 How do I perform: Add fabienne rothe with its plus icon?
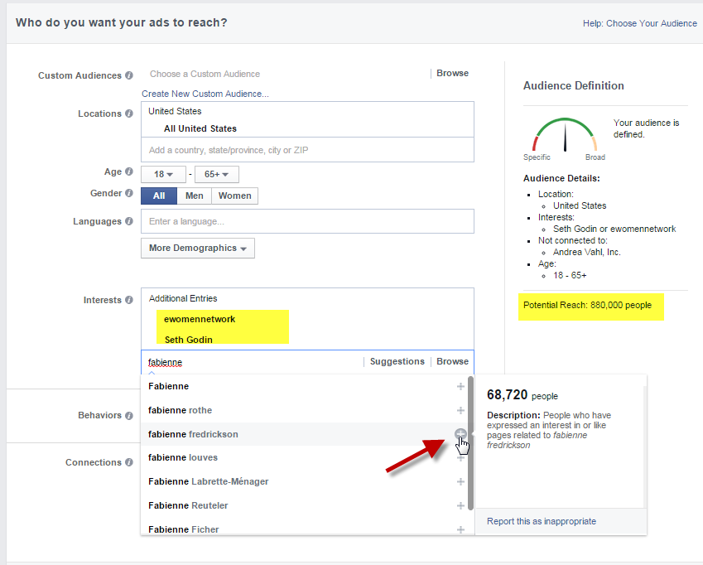tap(460, 410)
